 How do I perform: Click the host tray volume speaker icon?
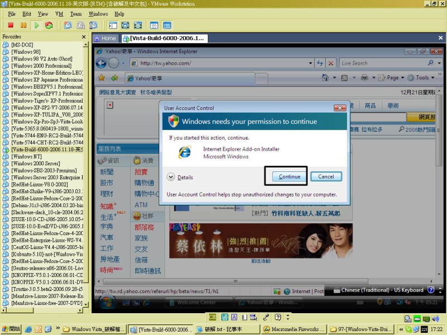pos(435,319)
